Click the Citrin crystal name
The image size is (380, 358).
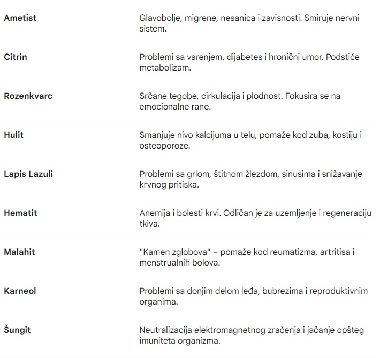16,57
